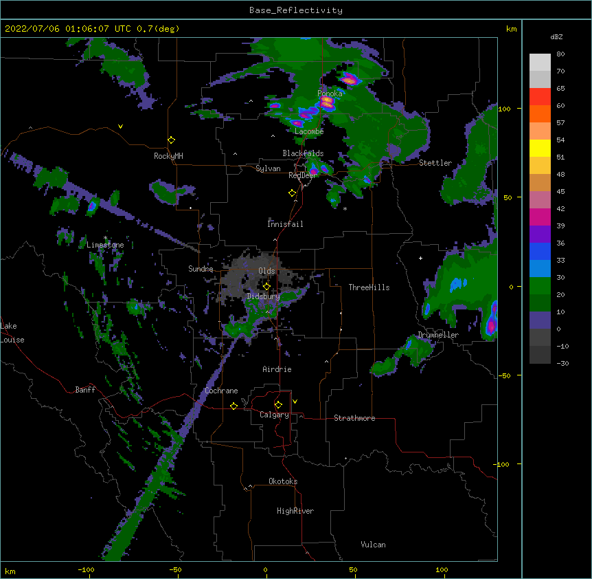The width and height of the screenshot is (592, 579).
Task: Click the Banff label
Action: point(85,390)
